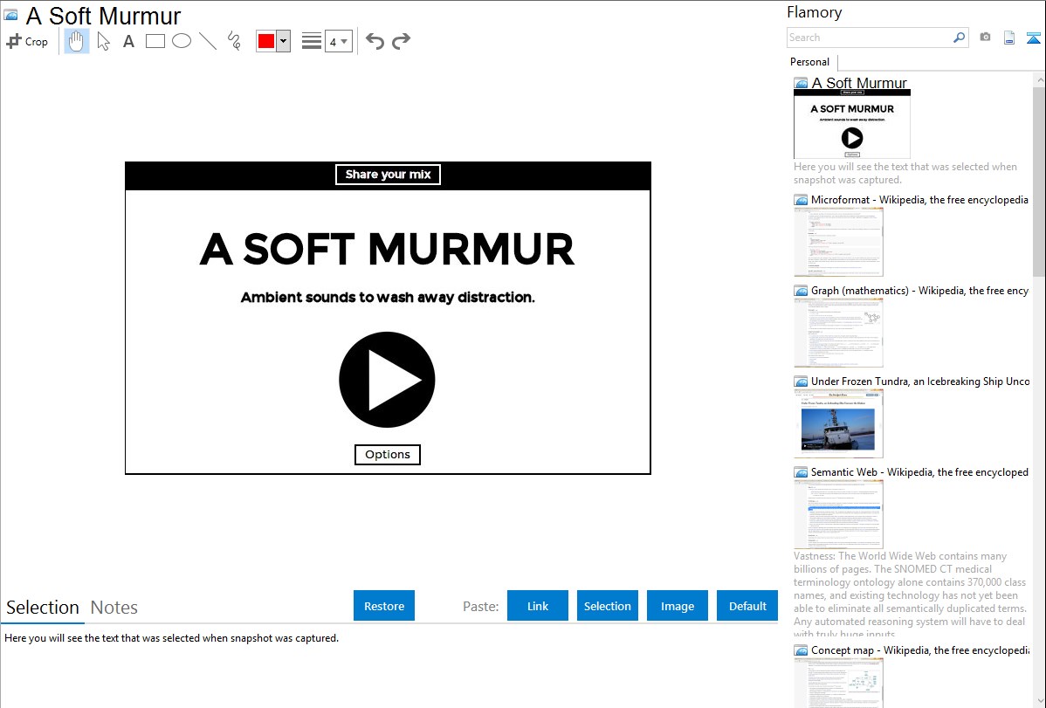Click the blue collapse panel icon
The width and height of the screenshot is (1046, 708).
point(1033,38)
